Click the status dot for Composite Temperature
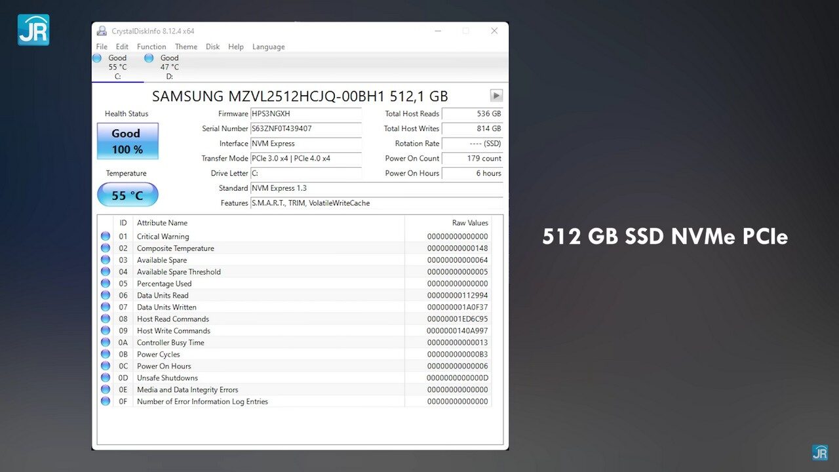 [106, 248]
